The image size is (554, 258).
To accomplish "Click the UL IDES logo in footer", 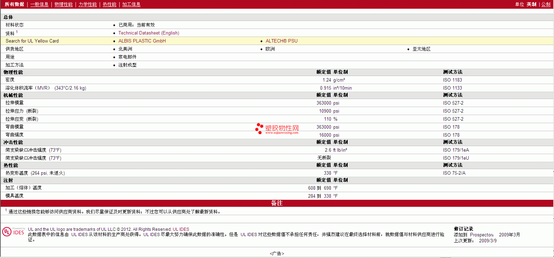I will click(x=13, y=232).
